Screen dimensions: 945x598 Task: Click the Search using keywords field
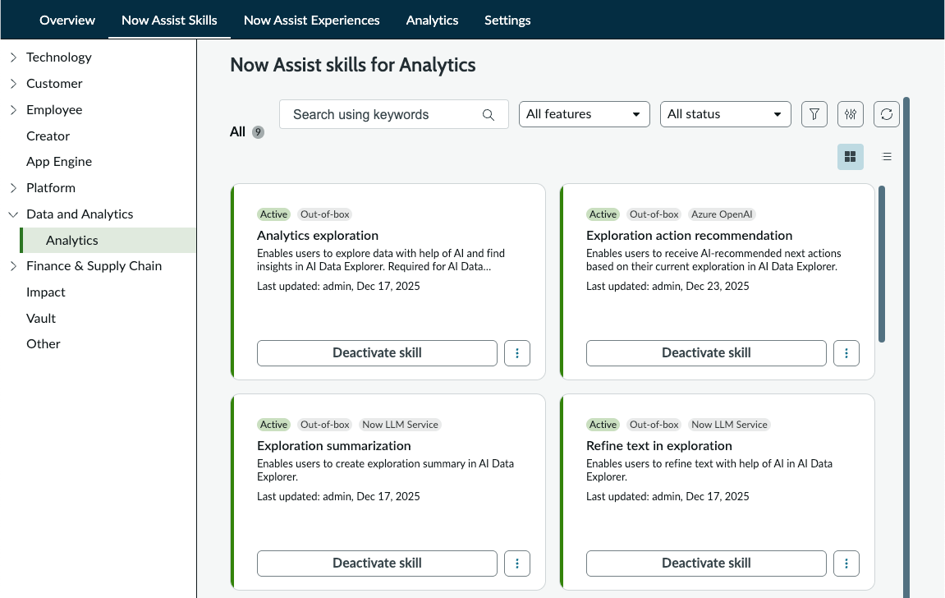[x=394, y=114]
